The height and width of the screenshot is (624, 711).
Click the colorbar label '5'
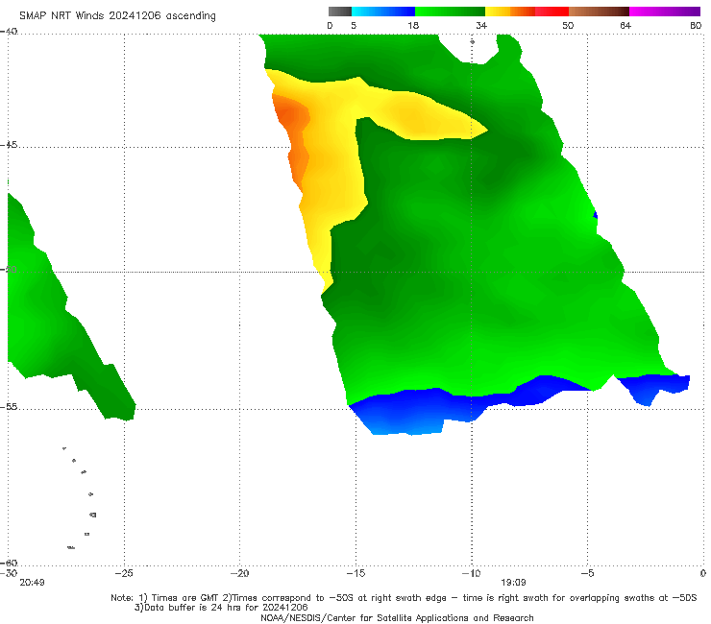point(354,25)
